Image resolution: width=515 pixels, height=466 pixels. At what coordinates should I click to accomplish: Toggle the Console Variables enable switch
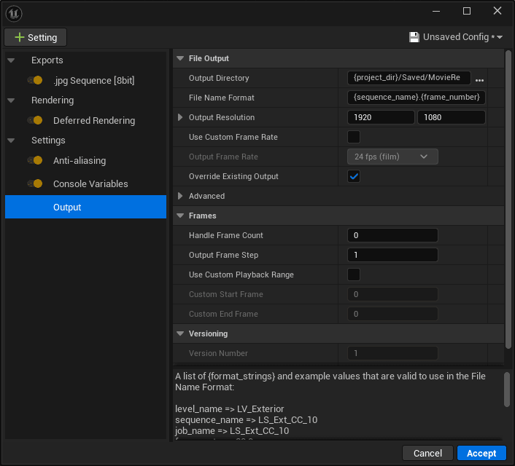coord(35,184)
